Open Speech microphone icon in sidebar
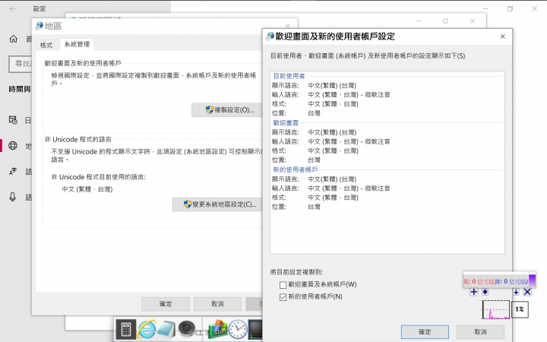This screenshot has height=342, width=547. (13, 197)
